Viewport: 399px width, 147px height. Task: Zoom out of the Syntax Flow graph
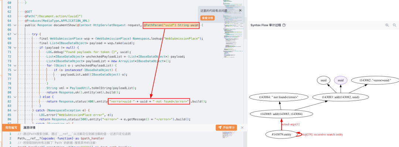395,25
